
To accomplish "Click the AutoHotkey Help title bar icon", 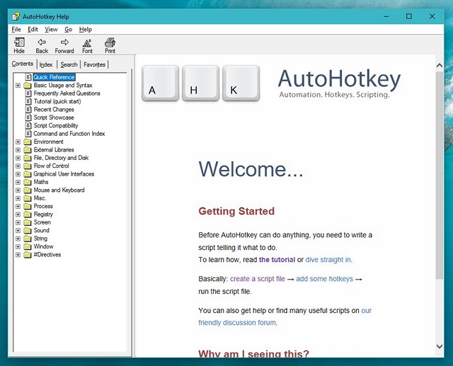I will click(16, 16).
